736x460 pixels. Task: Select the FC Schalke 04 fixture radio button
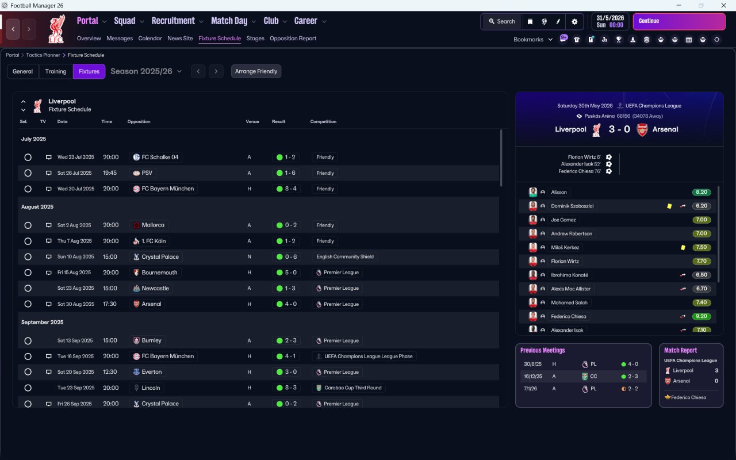(x=28, y=157)
